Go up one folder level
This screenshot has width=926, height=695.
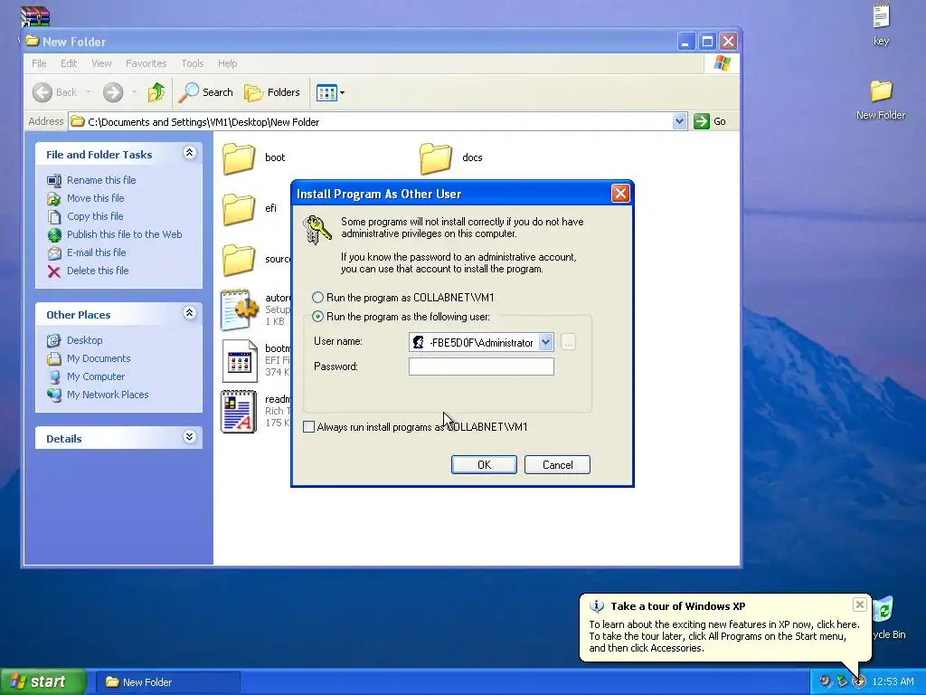pos(156,92)
